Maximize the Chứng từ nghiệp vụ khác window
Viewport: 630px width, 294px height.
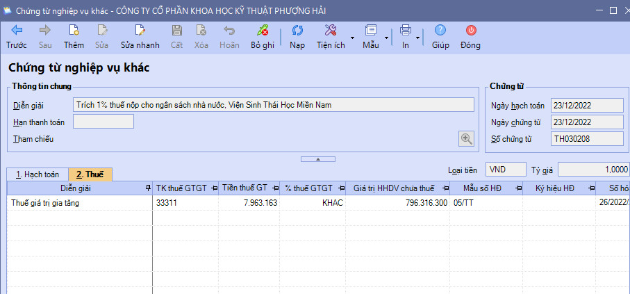click(613, 11)
